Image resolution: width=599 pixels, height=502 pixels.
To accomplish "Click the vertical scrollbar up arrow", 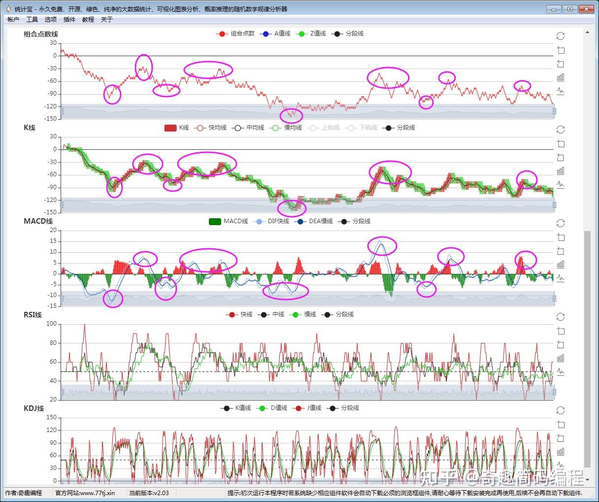I will pyautogui.click(x=587, y=32).
